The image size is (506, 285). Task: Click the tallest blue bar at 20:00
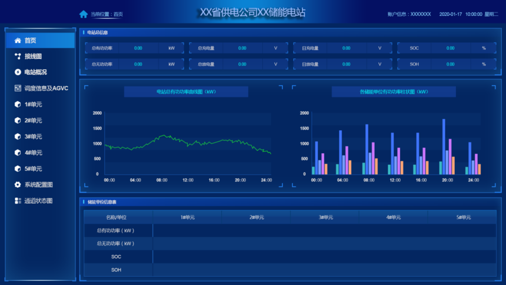click(444, 147)
